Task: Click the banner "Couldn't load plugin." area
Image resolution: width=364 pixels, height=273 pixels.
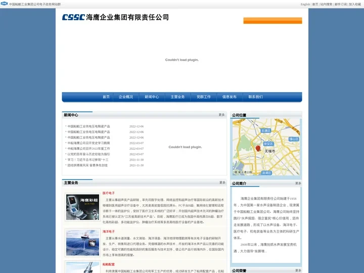Action: pos(182,60)
